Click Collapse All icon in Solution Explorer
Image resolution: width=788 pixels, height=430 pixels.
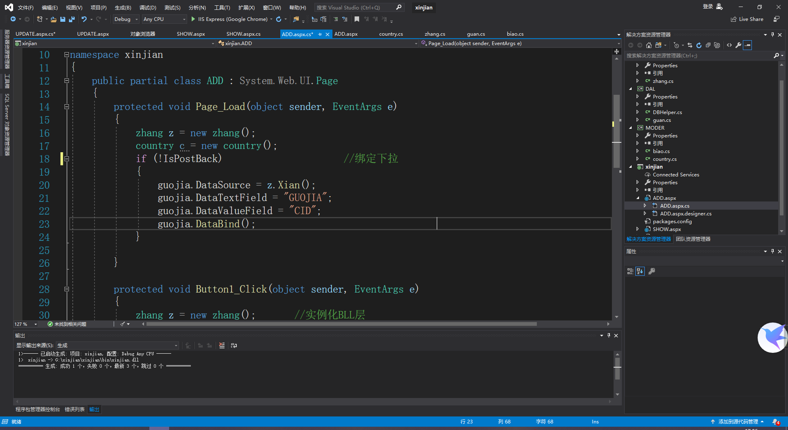click(x=708, y=45)
